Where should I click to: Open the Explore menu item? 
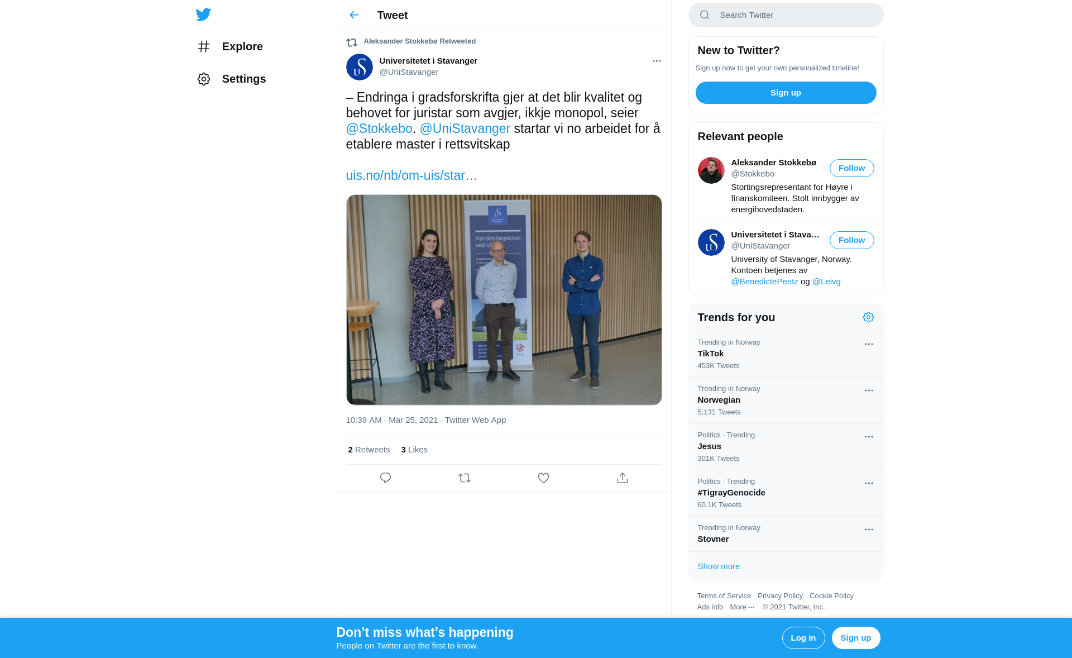242,46
